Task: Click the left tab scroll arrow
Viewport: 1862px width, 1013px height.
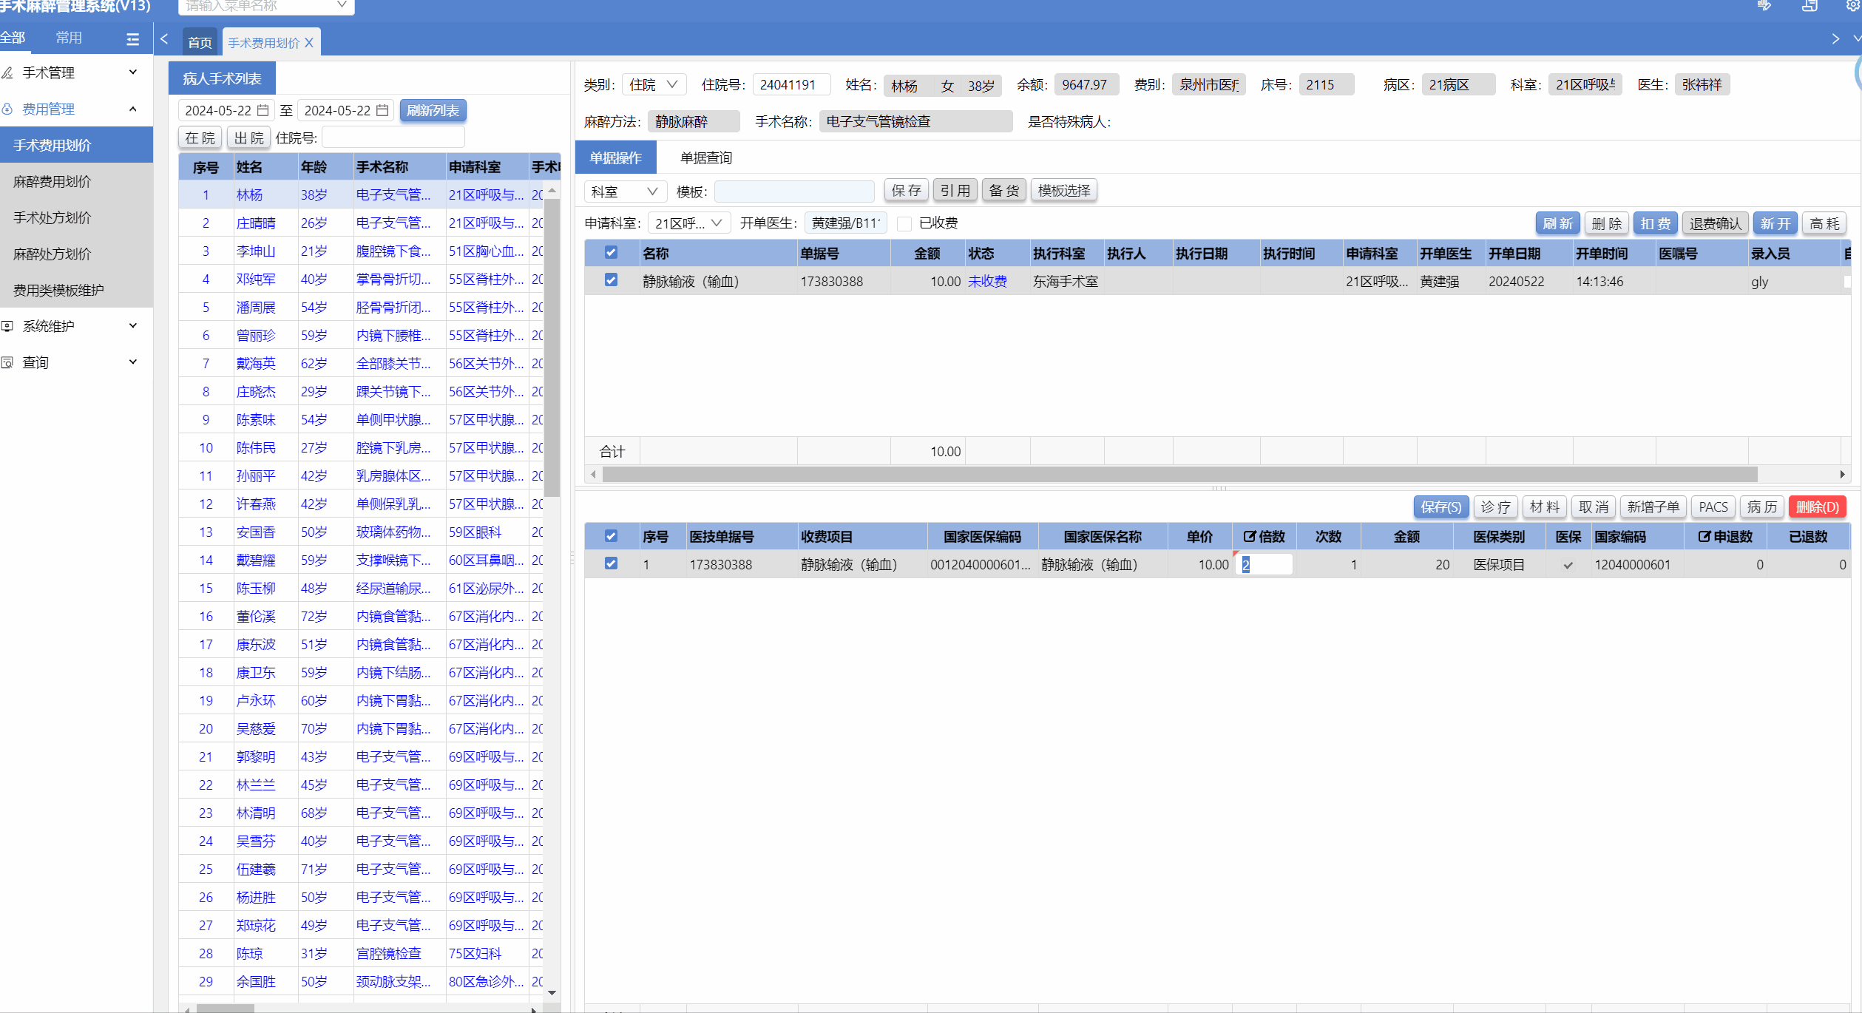Action: coord(164,39)
